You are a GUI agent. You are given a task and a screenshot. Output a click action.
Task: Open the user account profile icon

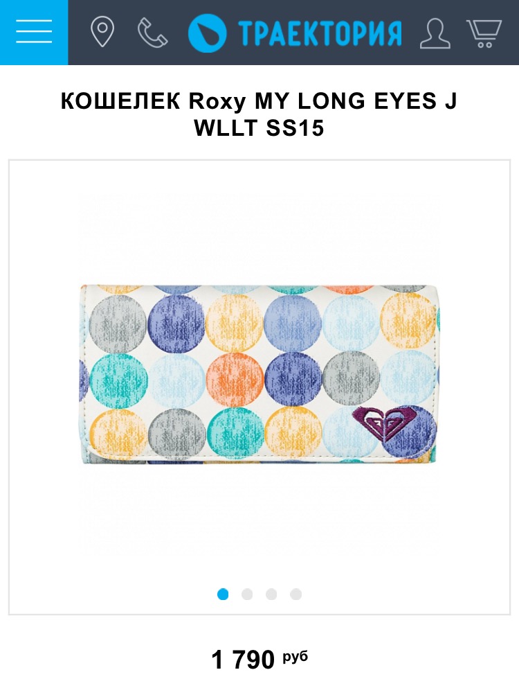click(x=435, y=33)
